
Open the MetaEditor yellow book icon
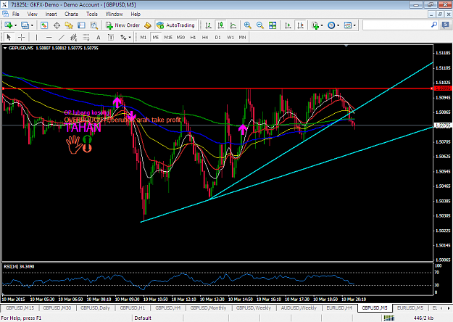[148, 25]
